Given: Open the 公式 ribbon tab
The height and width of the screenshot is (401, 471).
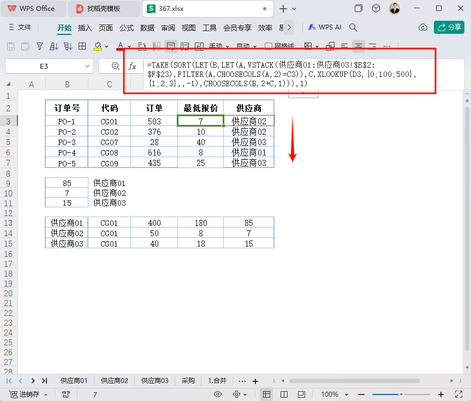Looking at the screenshot, I should click(127, 28).
